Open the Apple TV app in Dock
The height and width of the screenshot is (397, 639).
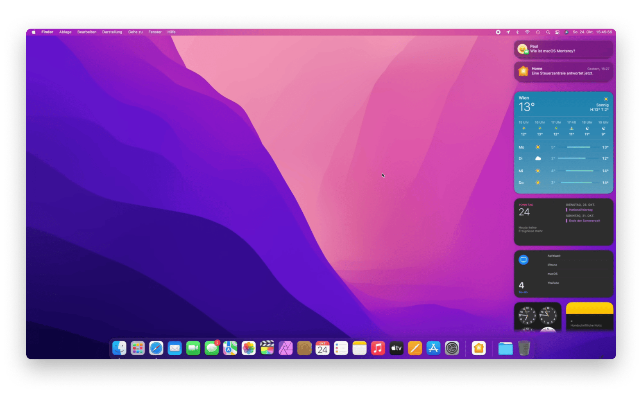397,348
